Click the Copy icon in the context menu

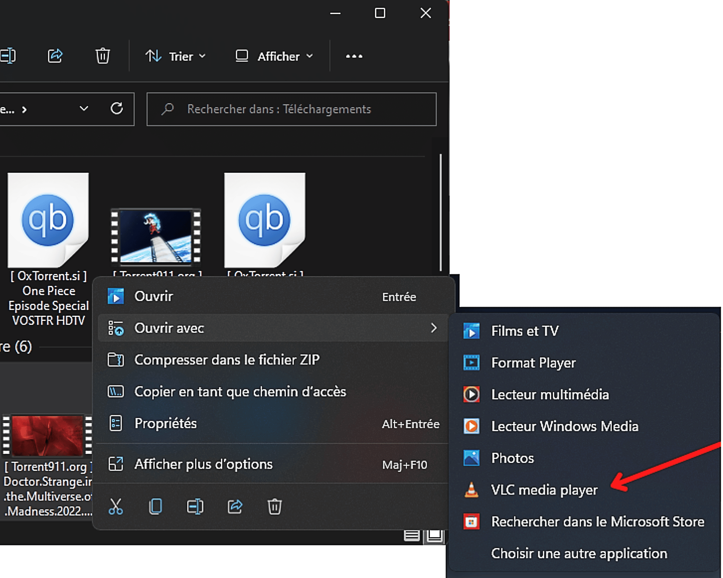click(155, 506)
